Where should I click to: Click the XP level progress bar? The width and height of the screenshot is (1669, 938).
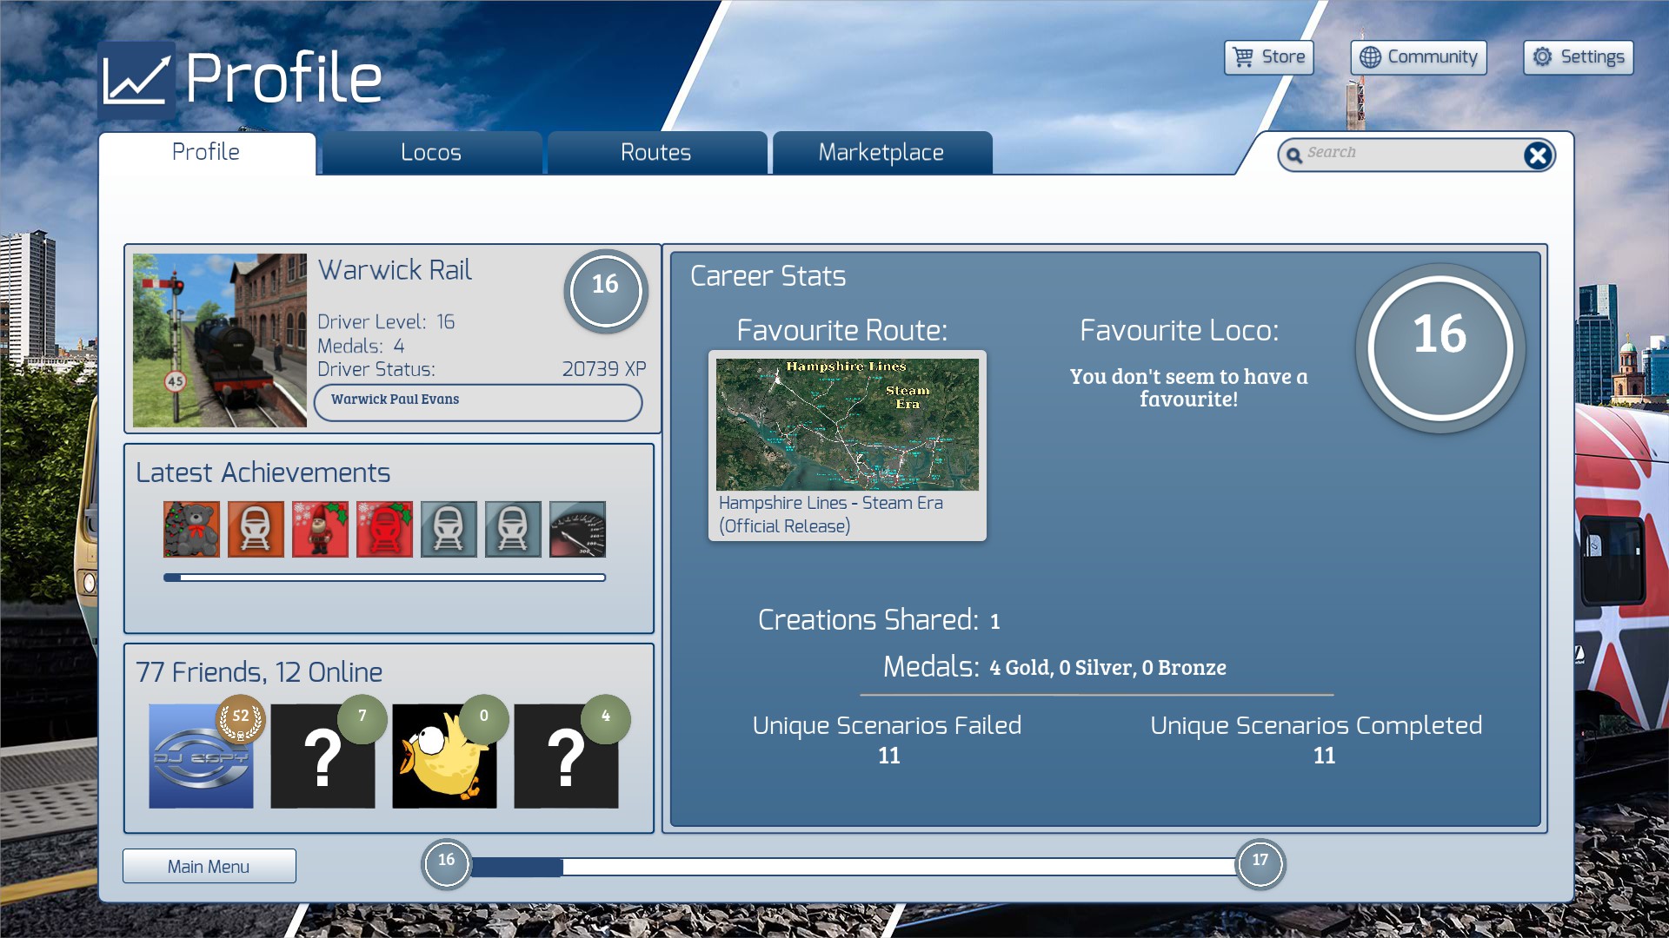tap(852, 866)
